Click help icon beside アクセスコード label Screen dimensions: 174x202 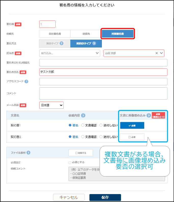point(26,81)
